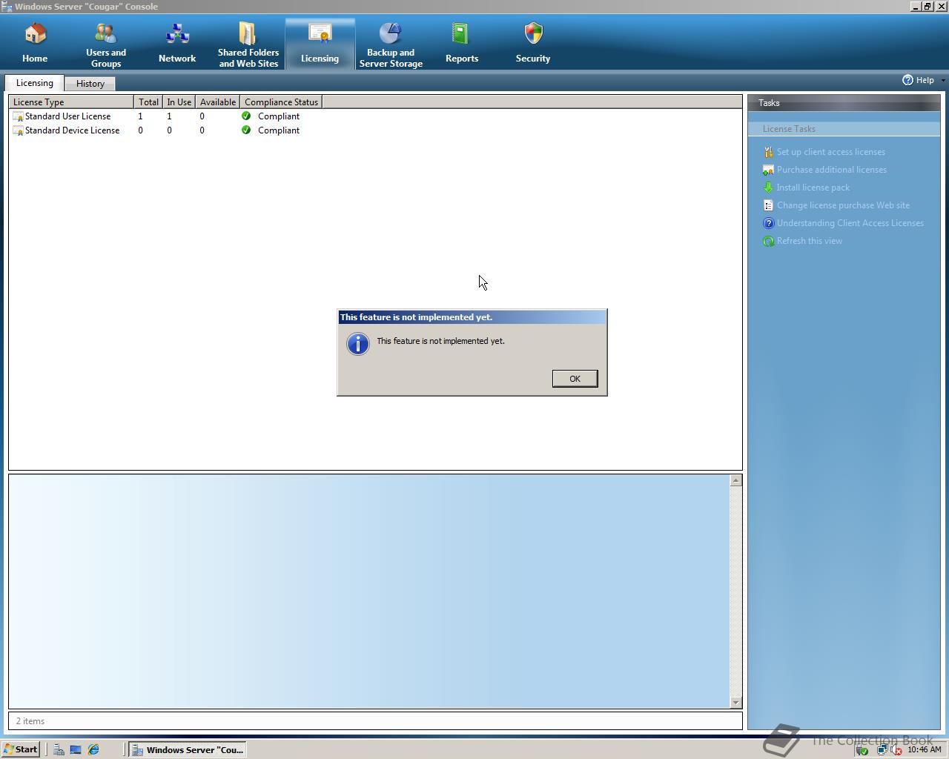
Task: Click the dialog title bar text
Action: 416,317
